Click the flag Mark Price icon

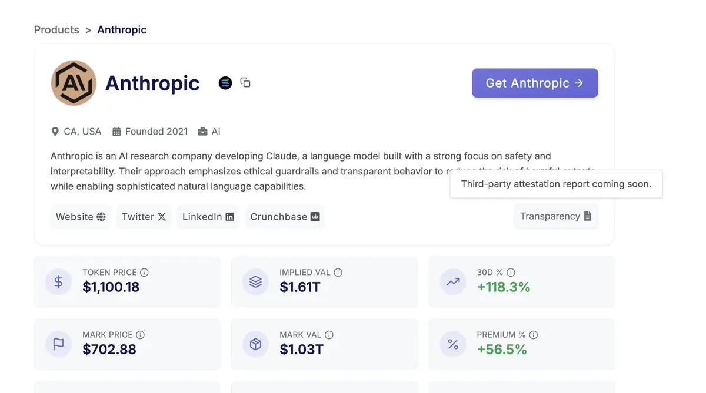[58, 344]
